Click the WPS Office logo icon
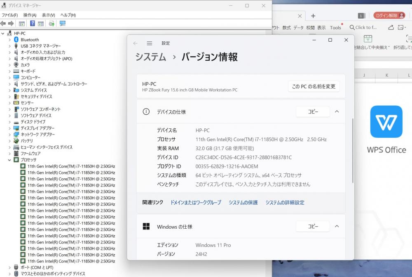The image size is (412, 277). [386, 122]
